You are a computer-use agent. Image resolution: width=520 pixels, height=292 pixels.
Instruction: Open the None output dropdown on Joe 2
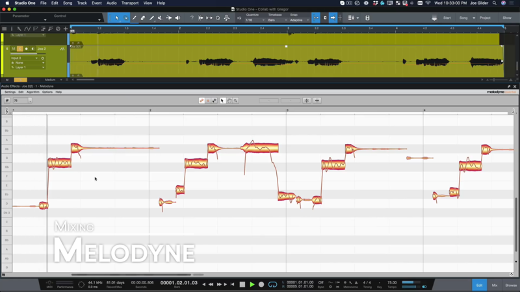(27, 62)
